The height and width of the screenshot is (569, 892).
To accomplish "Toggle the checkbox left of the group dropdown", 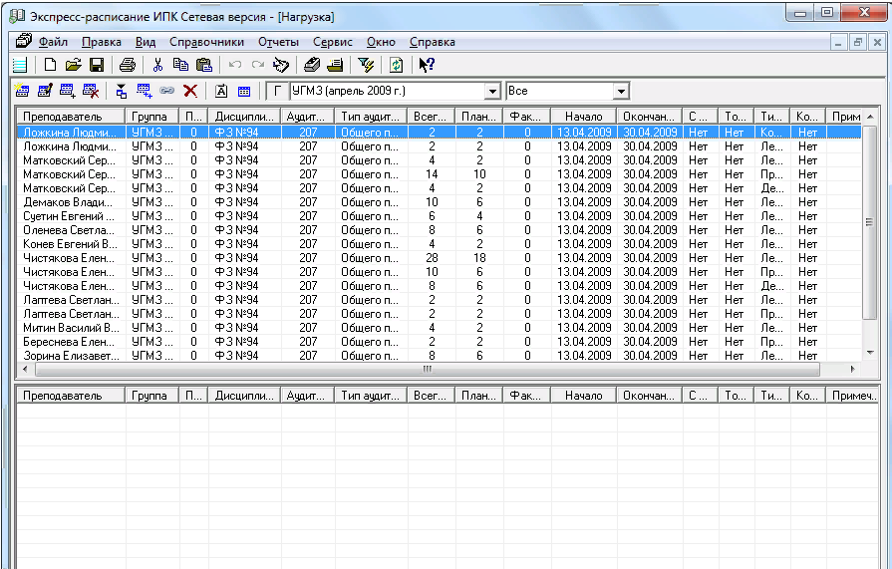I will tap(276, 92).
